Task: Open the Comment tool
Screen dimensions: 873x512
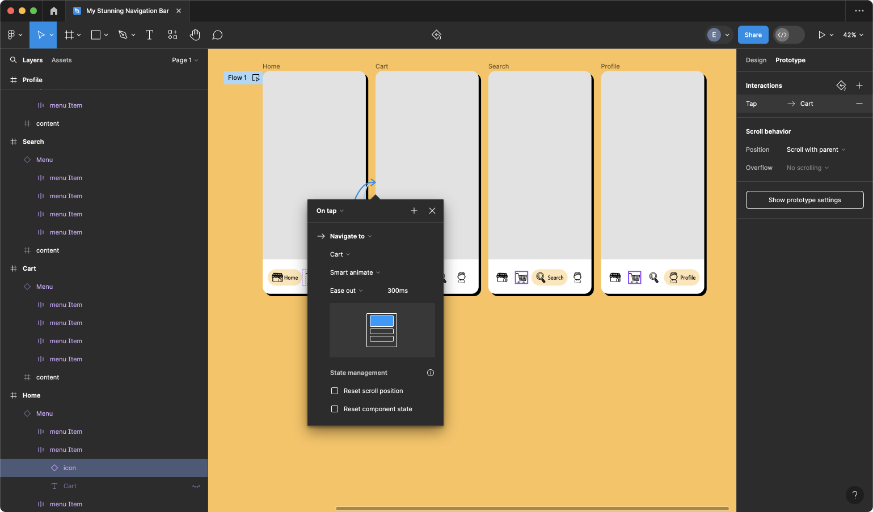Action: 217,35
